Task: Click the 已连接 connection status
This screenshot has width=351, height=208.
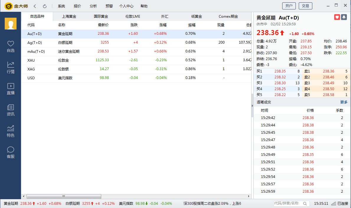Action: point(343,204)
